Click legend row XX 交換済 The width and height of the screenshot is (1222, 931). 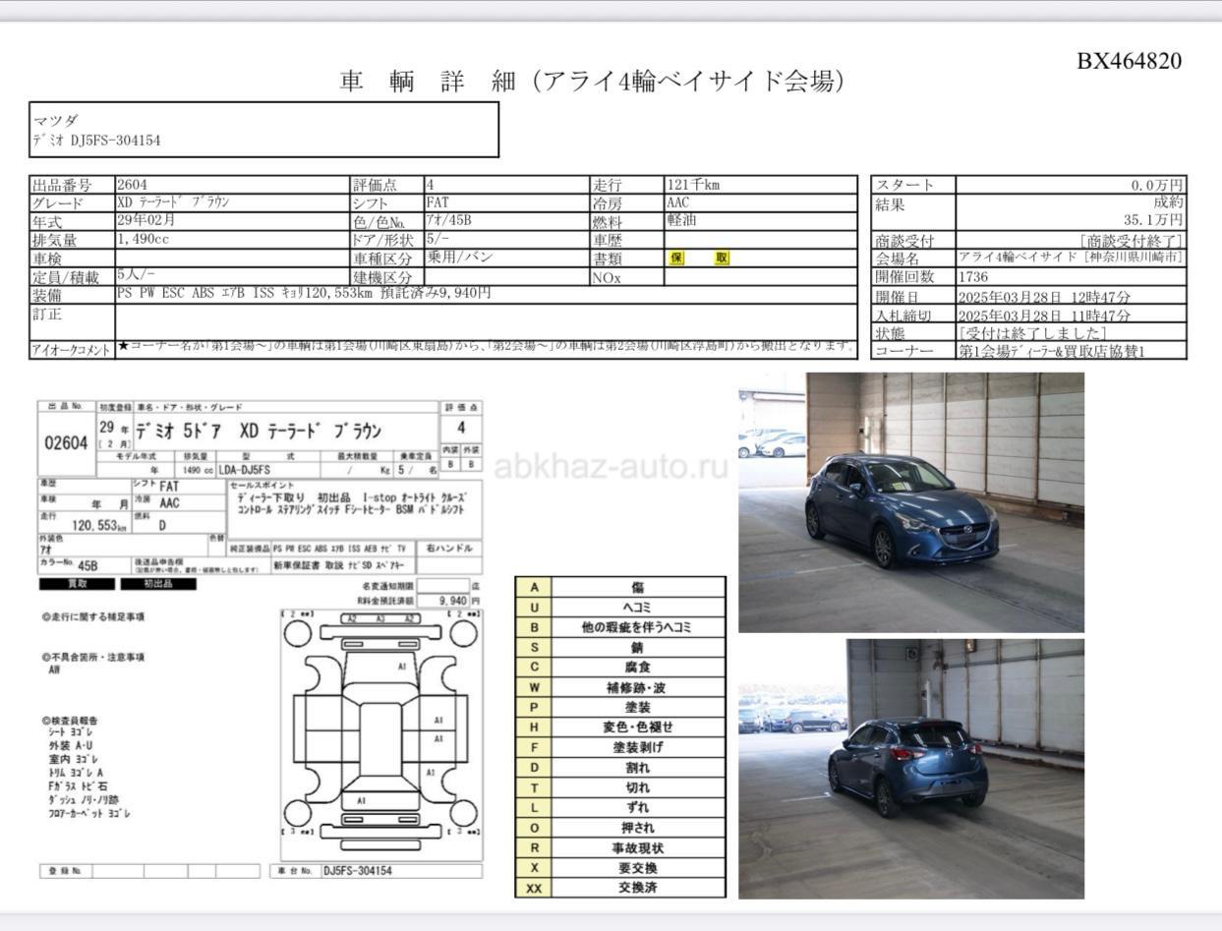[x=620, y=888]
